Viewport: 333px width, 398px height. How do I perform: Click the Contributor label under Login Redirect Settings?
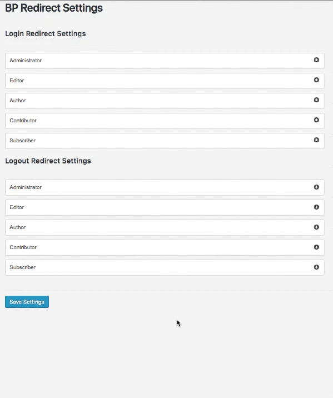23,121
